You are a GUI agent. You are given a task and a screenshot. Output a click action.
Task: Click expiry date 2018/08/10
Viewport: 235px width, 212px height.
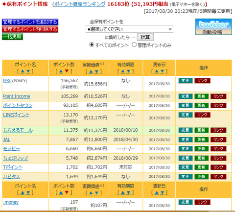125,130
